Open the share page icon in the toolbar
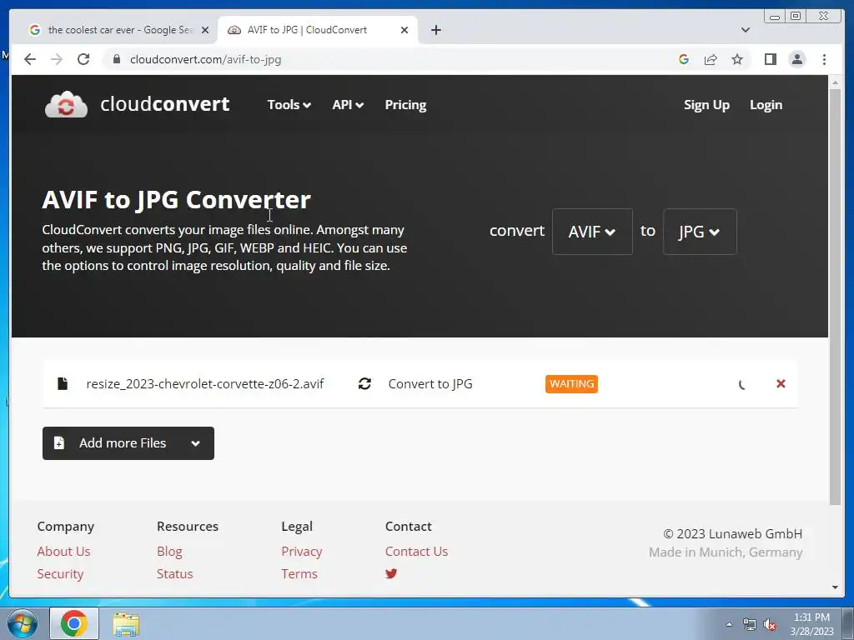This screenshot has width=854, height=640. click(x=711, y=59)
